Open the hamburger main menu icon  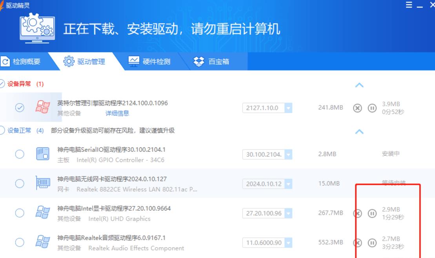[409, 5]
